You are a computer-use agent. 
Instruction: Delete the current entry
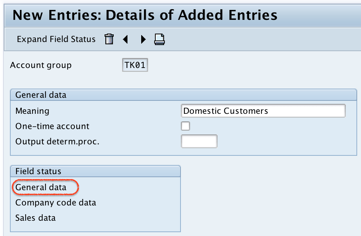coord(109,39)
